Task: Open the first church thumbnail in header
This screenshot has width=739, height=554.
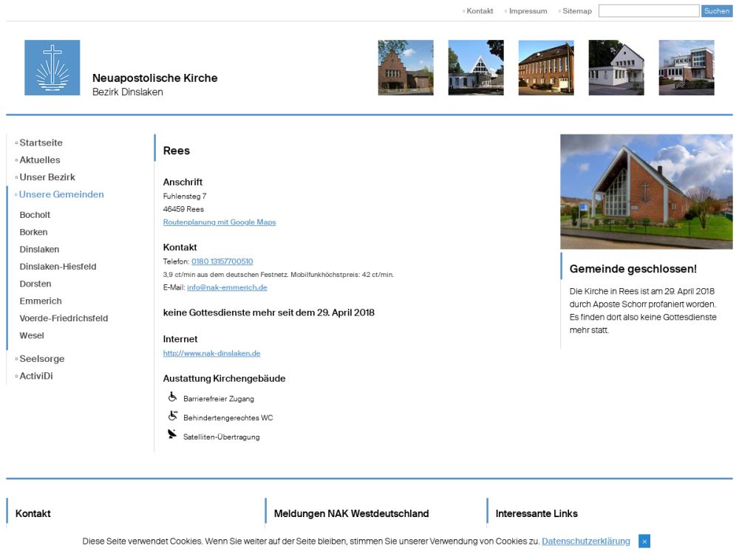Action: pos(406,68)
